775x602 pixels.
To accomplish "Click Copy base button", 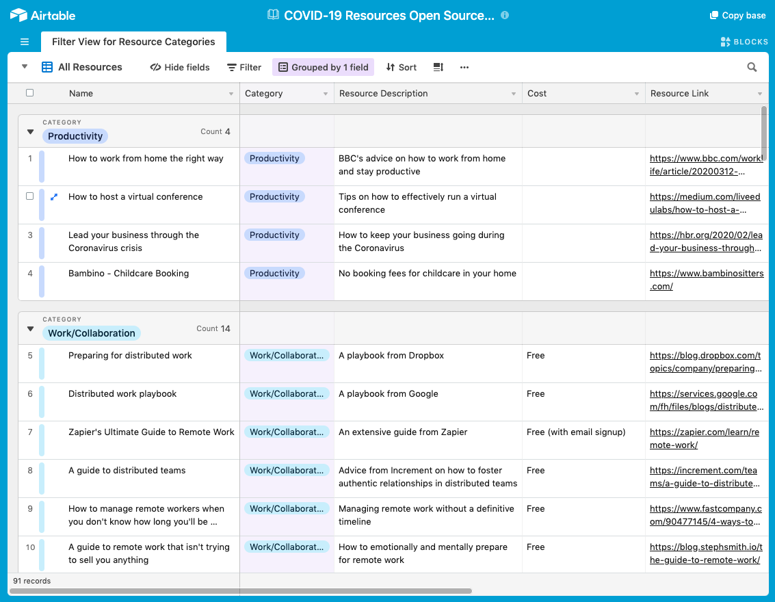I will (738, 15).
